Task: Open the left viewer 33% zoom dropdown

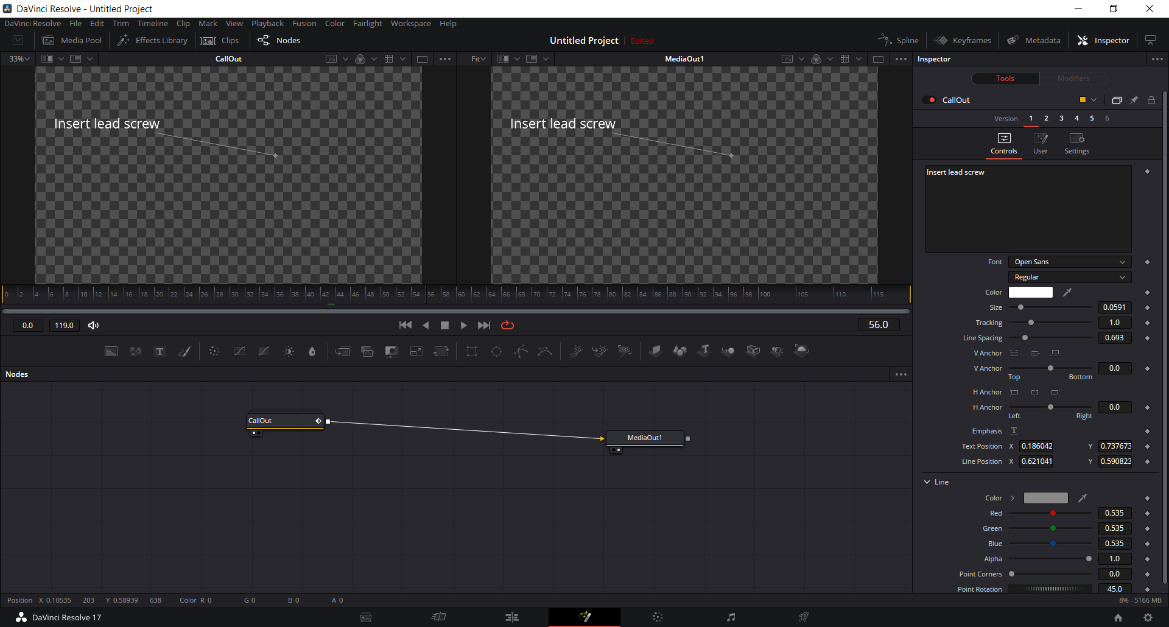Action: [x=19, y=59]
